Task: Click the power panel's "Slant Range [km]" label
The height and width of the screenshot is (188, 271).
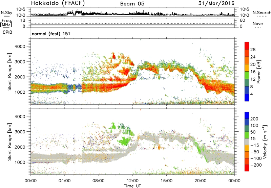Action: click(x=9, y=72)
